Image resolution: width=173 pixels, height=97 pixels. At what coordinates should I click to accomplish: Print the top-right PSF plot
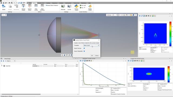pyautogui.click(x=146, y=16)
